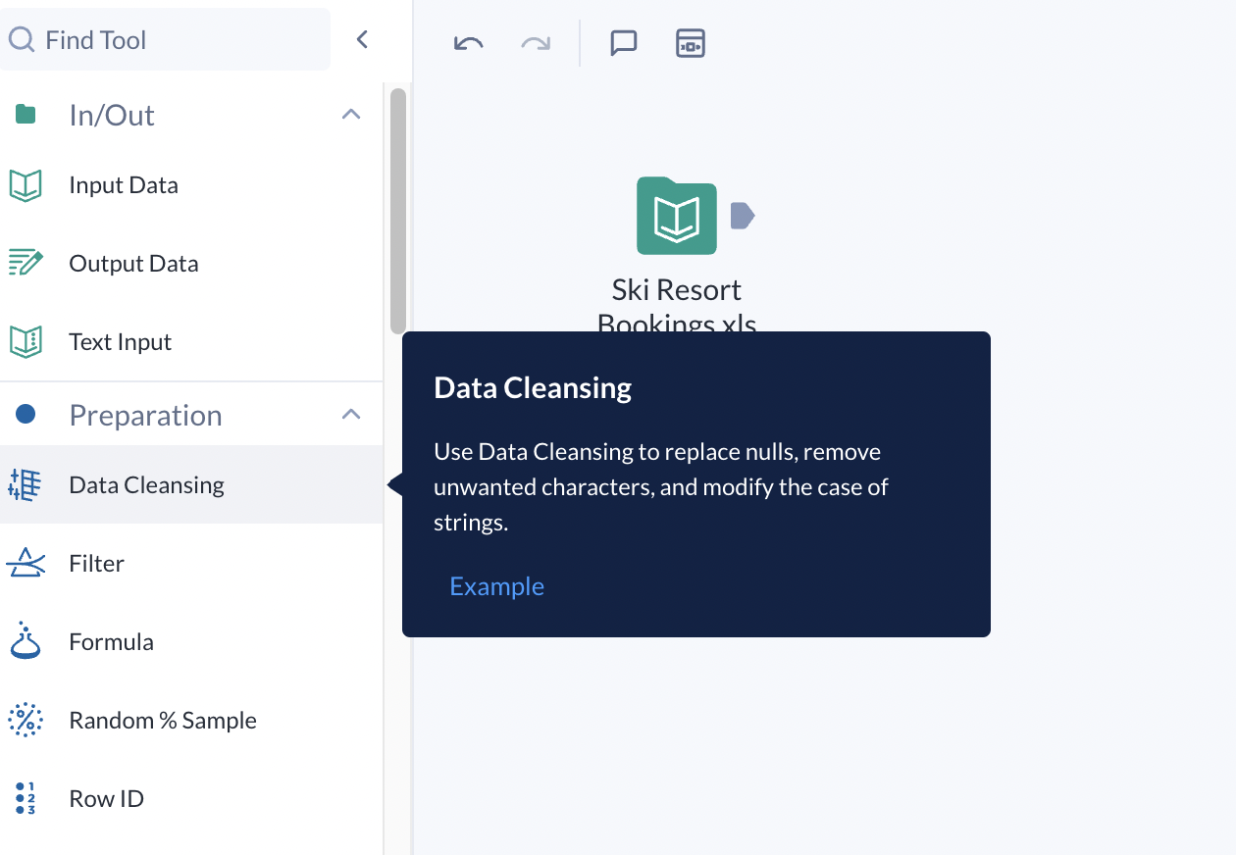Select the Row ID tool
This screenshot has height=855, width=1236.
[x=106, y=798]
